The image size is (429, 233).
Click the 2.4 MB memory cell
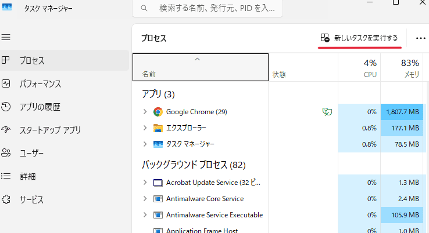(402, 199)
